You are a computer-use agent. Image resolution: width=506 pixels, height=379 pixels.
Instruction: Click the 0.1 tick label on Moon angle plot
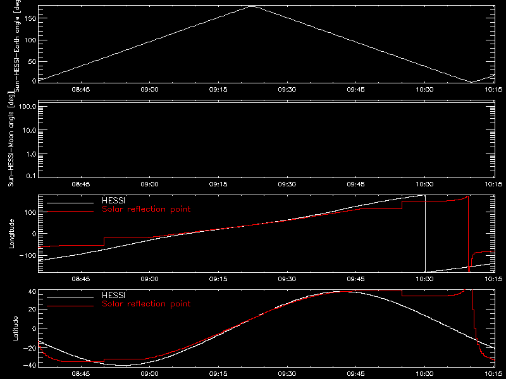click(31, 176)
